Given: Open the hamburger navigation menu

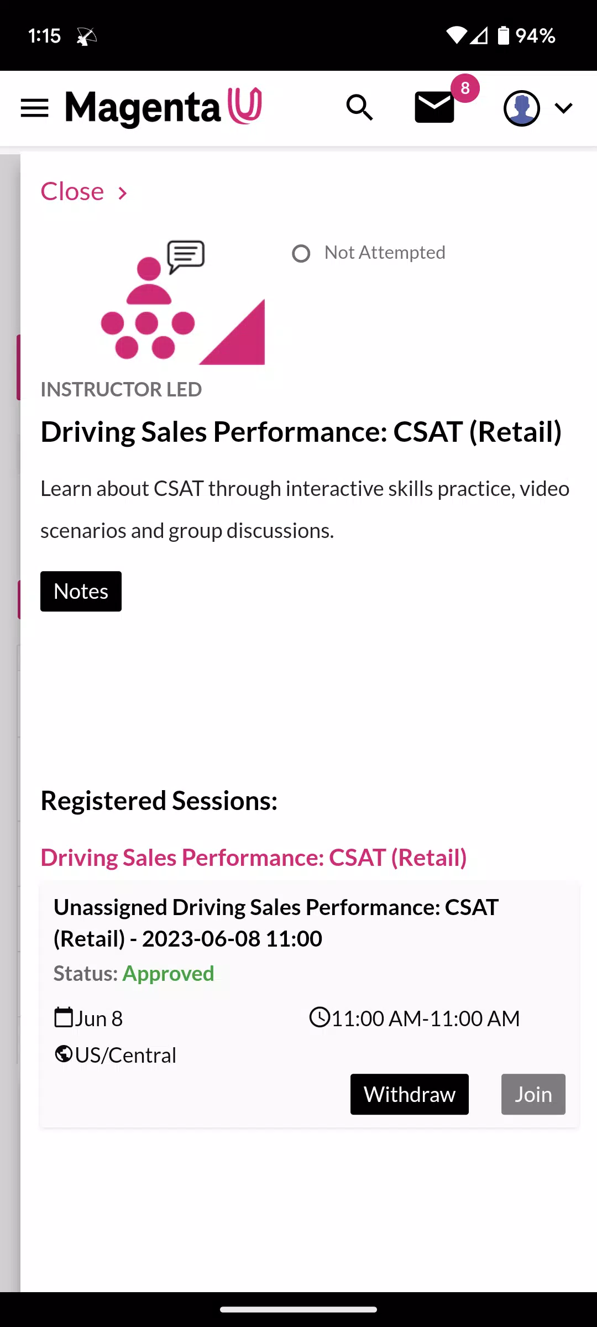Looking at the screenshot, I should click(34, 108).
